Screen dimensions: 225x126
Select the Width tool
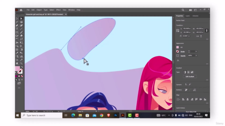tap(17, 43)
